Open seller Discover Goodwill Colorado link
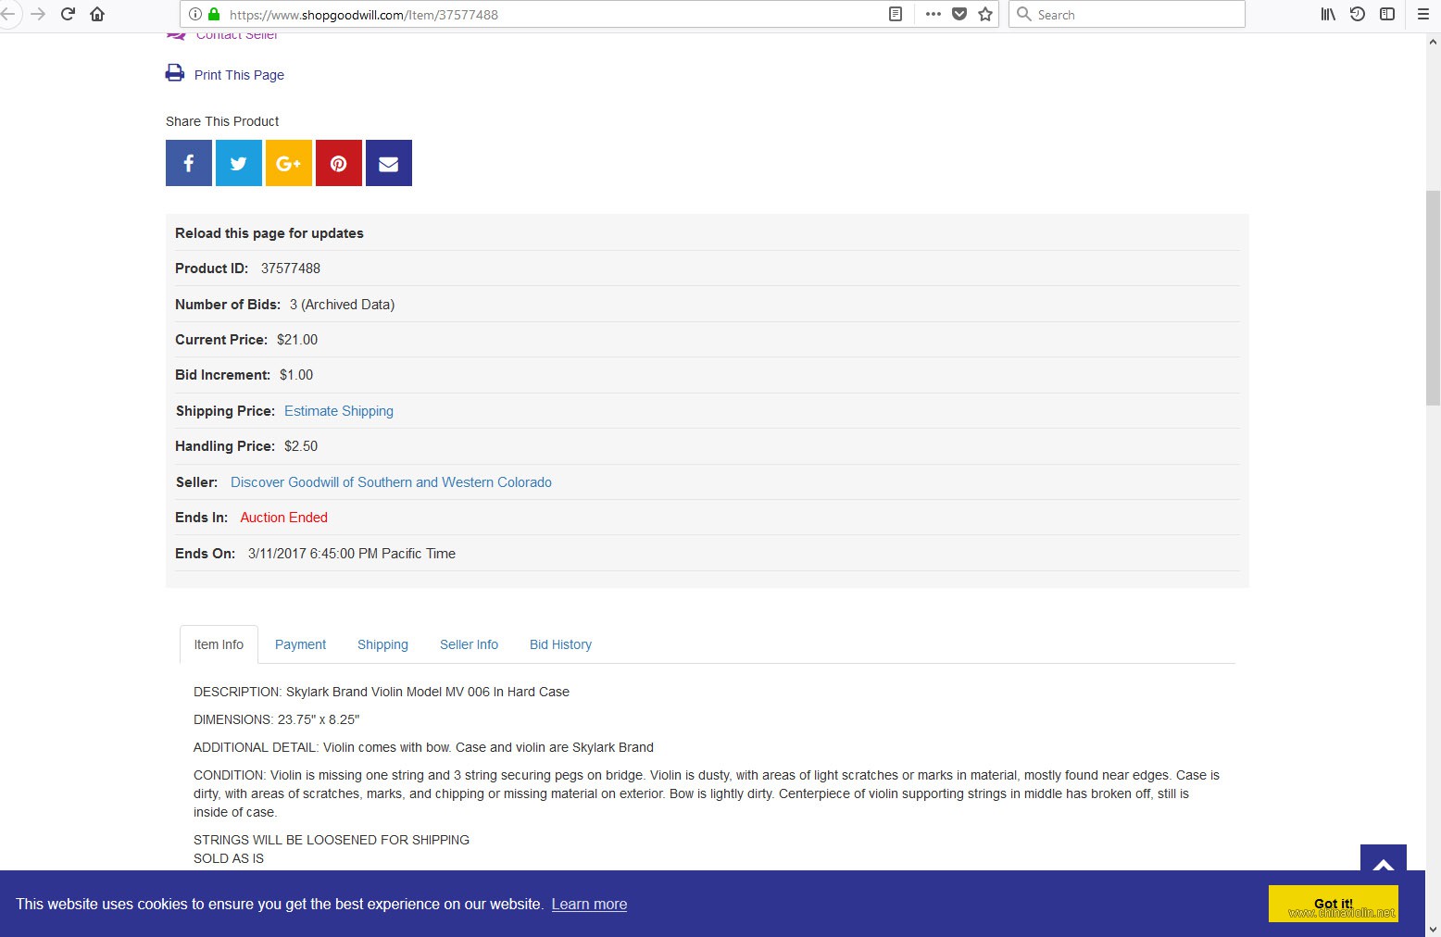The image size is (1441, 937). click(x=391, y=482)
